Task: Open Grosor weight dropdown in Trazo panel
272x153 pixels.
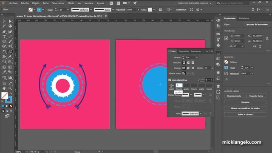Action: coord(197,57)
